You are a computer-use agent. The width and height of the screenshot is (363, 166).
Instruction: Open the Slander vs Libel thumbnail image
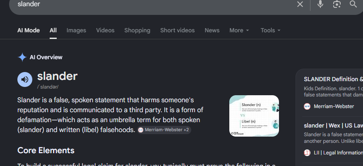pyautogui.click(x=254, y=116)
